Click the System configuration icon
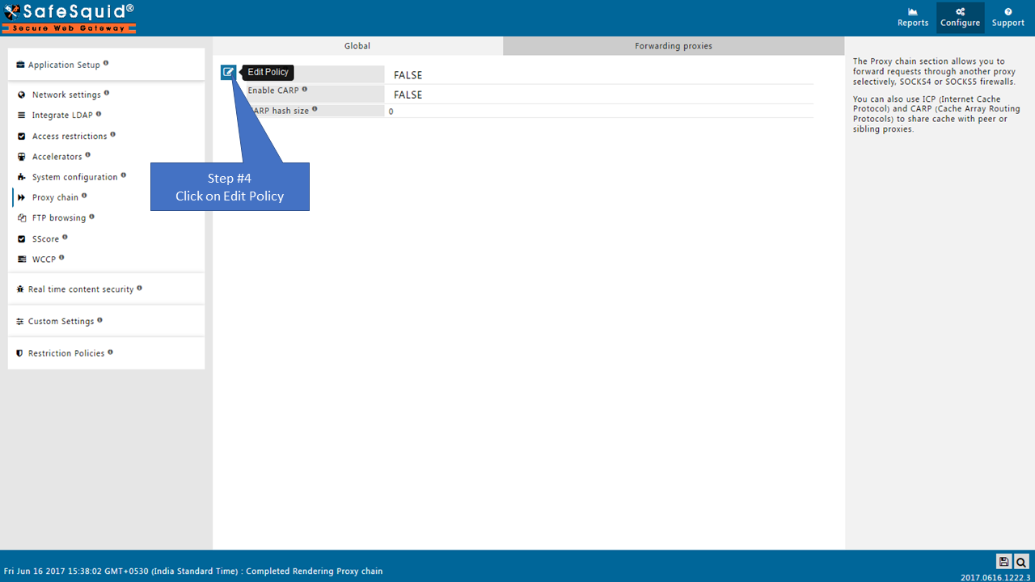 tap(22, 177)
